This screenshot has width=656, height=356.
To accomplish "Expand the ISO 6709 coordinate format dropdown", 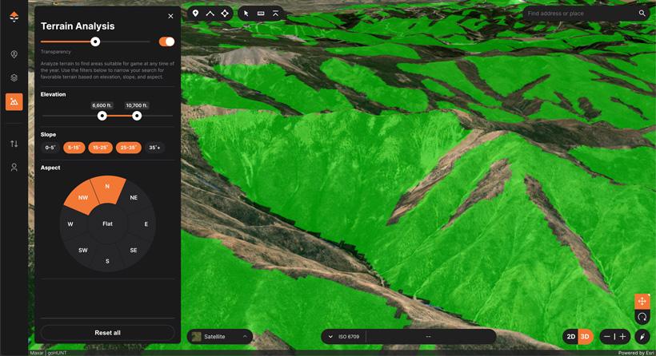I will tap(344, 336).
